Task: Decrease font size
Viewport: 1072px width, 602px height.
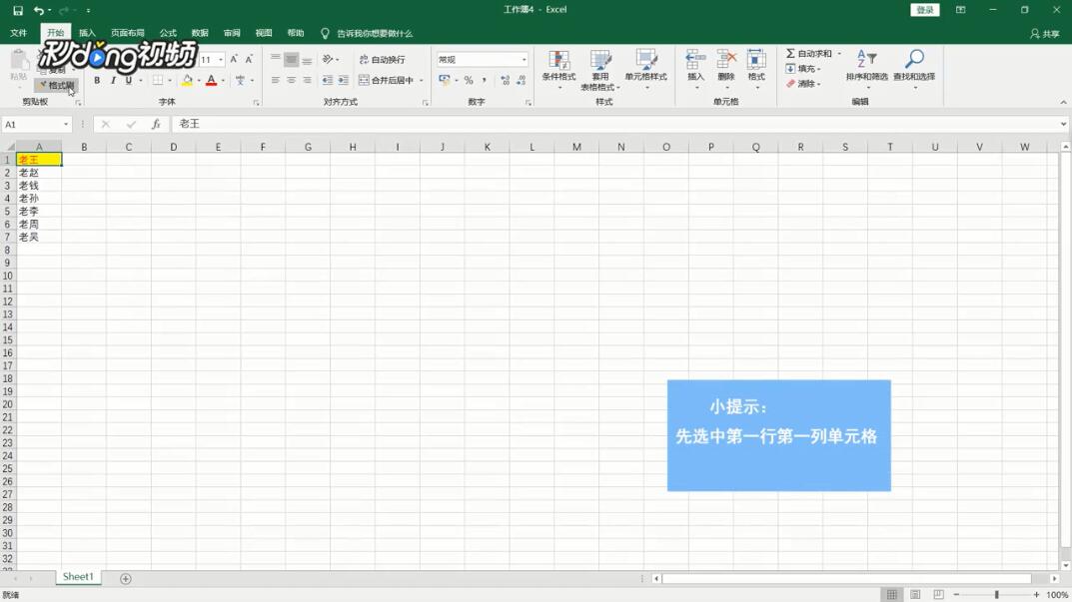Action: pos(250,60)
